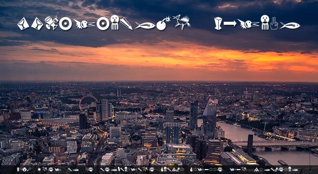Image resolution: width=318 pixels, height=174 pixels.
Task: Select the first bullseye circle glyph
Action: pyautogui.click(x=66, y=23)
